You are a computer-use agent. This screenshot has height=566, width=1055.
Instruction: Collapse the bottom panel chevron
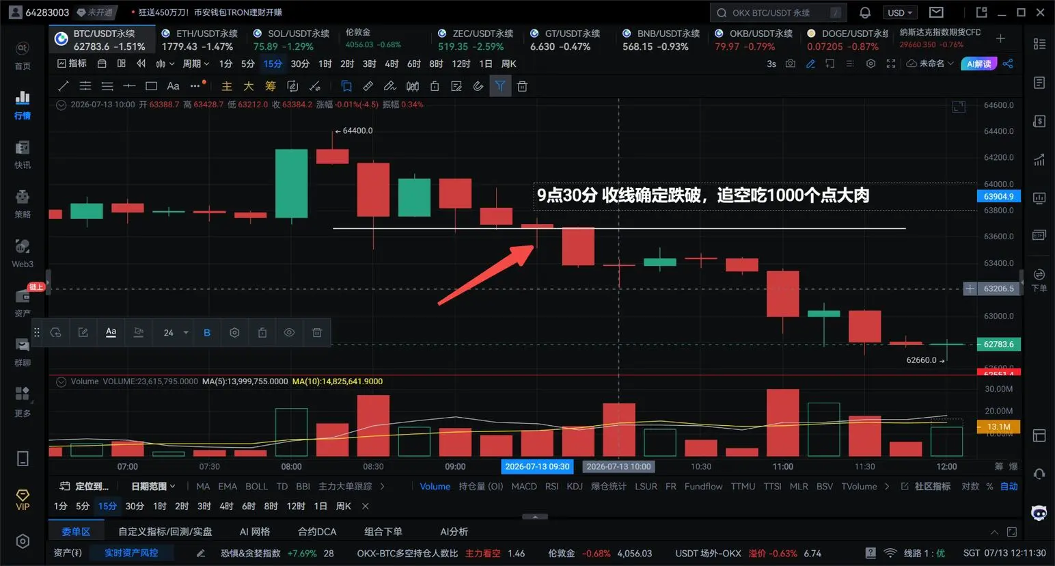[x=994, y=532]
